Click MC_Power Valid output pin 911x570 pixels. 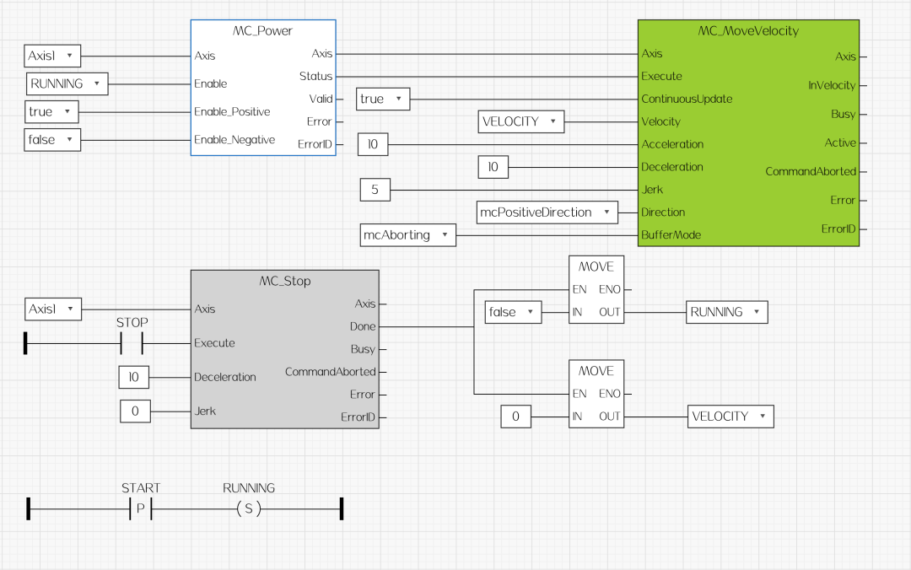point(321,99)
